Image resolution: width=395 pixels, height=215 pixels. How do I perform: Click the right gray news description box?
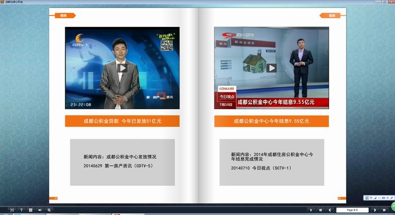(x=271, y=162)
